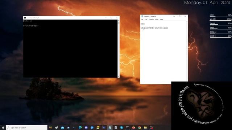This screenshot has width=232, height=130.
Task: Close the Notepad window
Action: pyautogui.click(x=185, y=16)
